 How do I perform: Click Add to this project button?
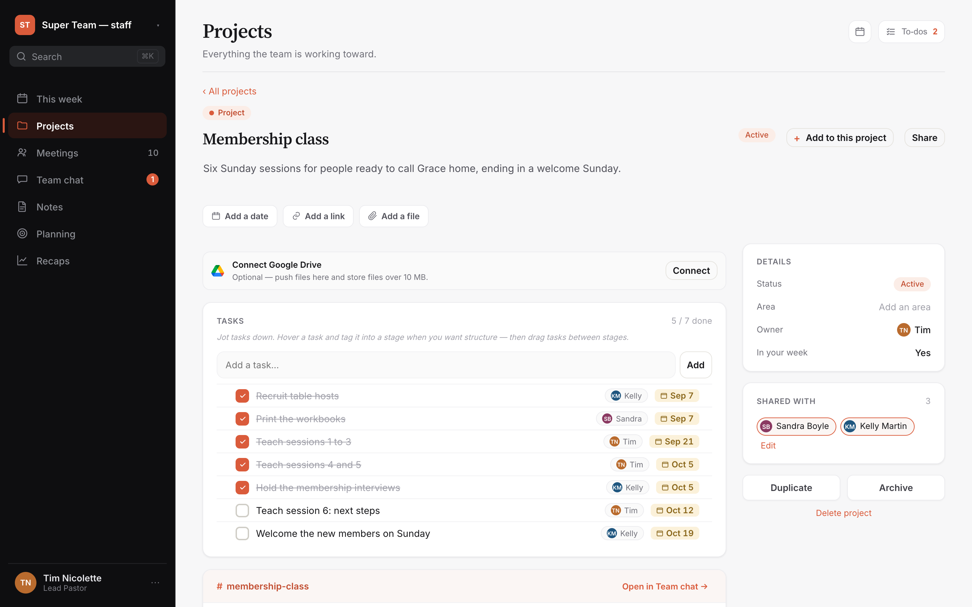pyautogui.click(x=839, y=138)
